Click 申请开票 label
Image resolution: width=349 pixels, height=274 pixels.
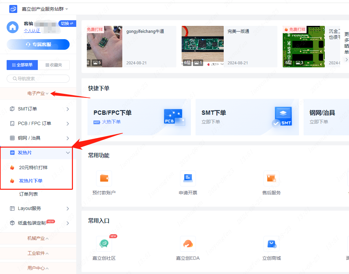pos(188,193)
